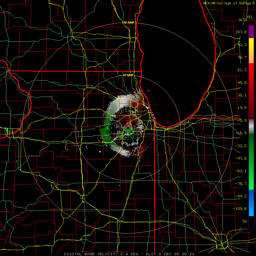
Task: Click the 'DIGITAL BASE VELOCITY 2.4 DEG' caption
Action: (101, 254)
